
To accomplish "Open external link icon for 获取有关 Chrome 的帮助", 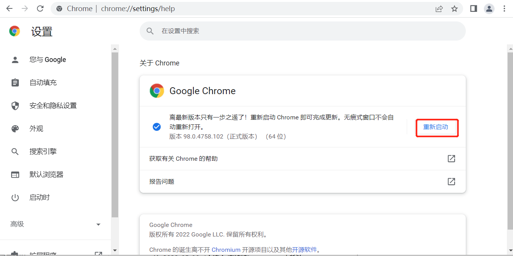I will coord(451,158).
